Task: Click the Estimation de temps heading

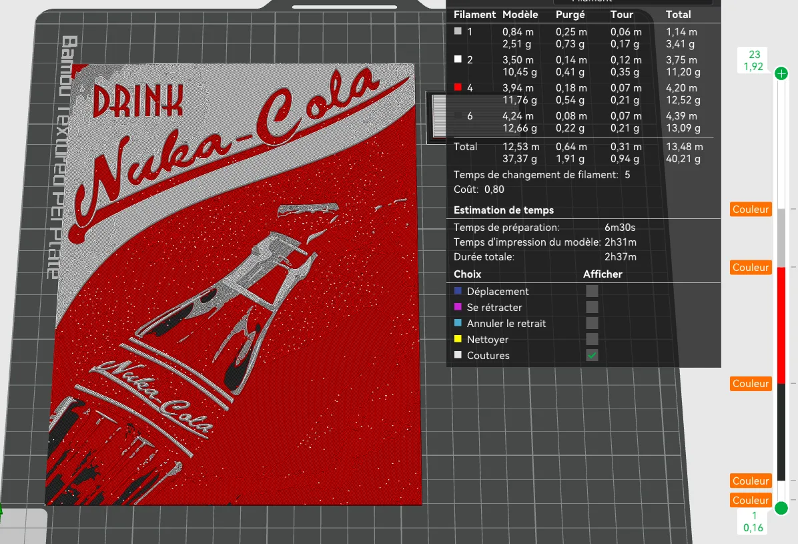Action: tap(503, 210)
